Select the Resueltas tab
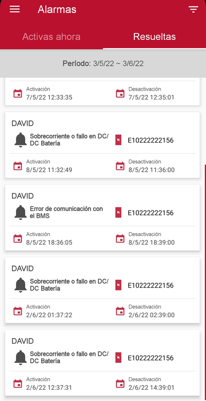 154,36
